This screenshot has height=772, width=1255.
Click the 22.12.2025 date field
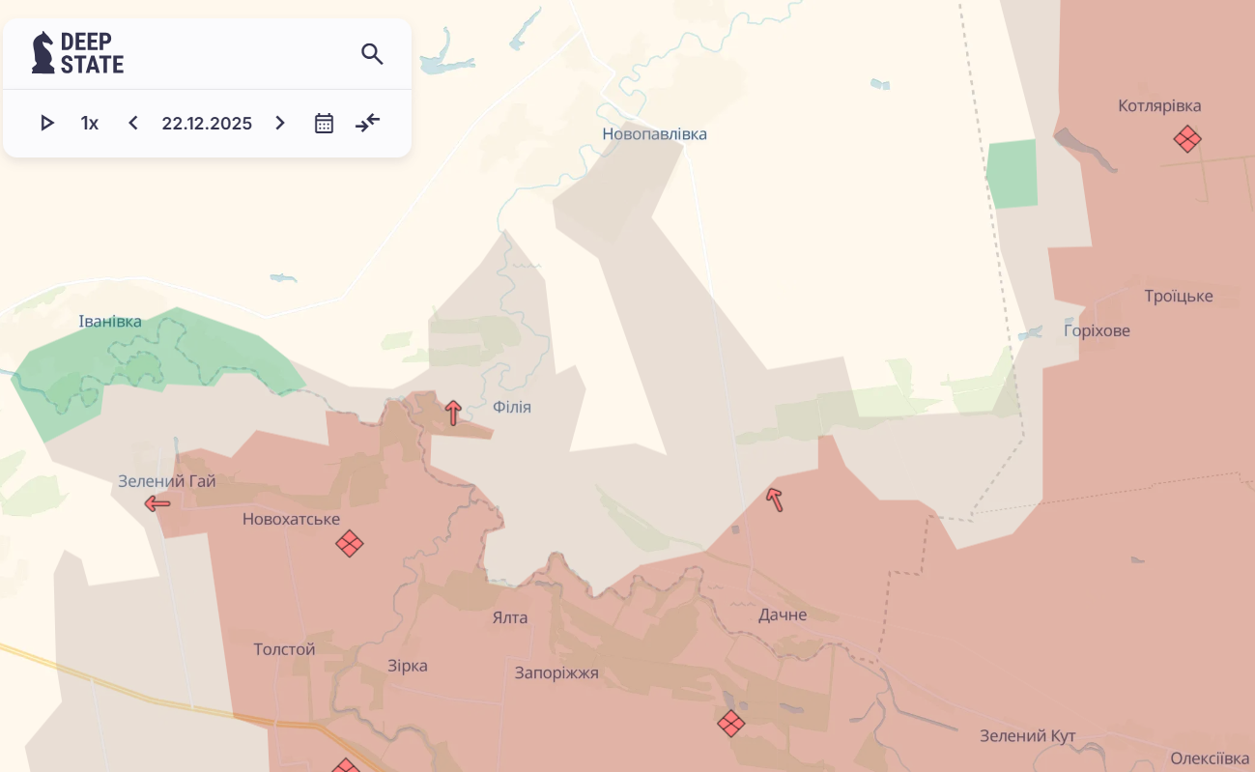pyautogui.click(x=207, y=123)
